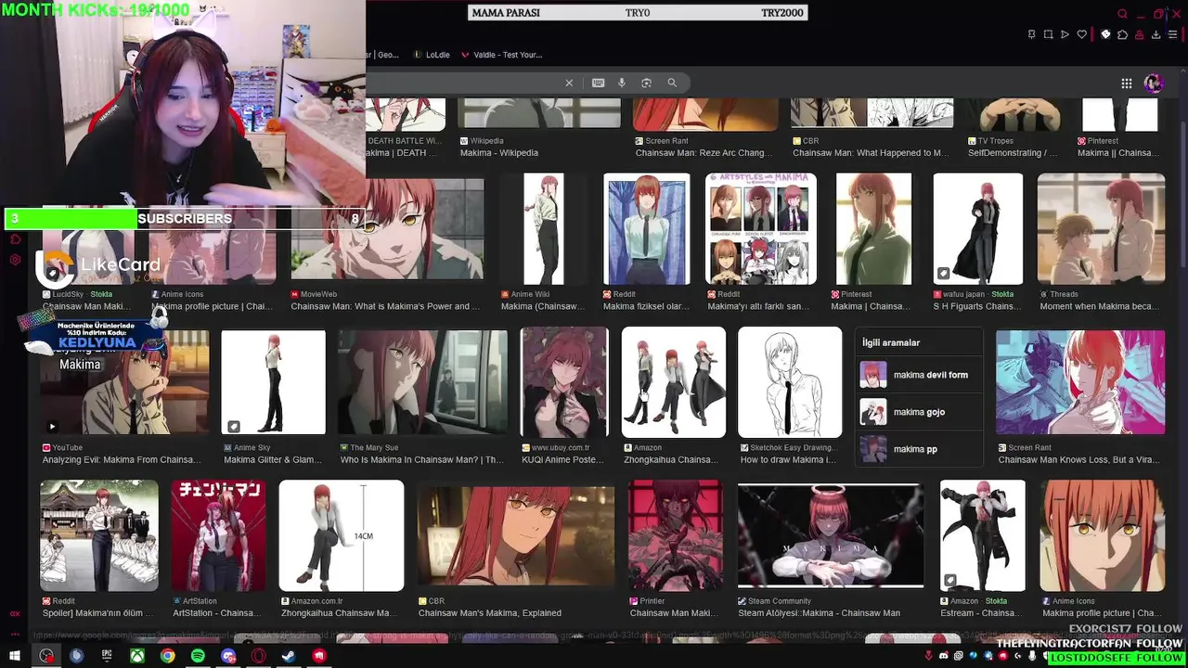Click caption Makima profile picture bottom row
Viewport: 1188px width, 668px height.
pos(1101,613)
